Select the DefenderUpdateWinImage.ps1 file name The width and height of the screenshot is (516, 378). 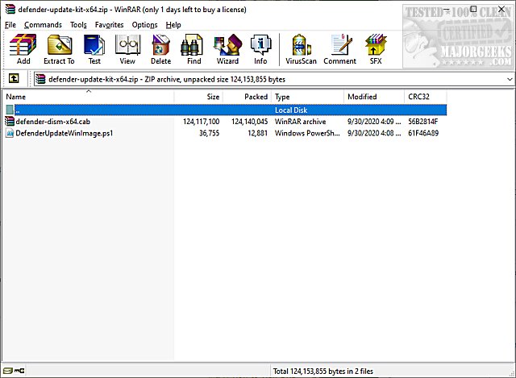click(64, 133)
